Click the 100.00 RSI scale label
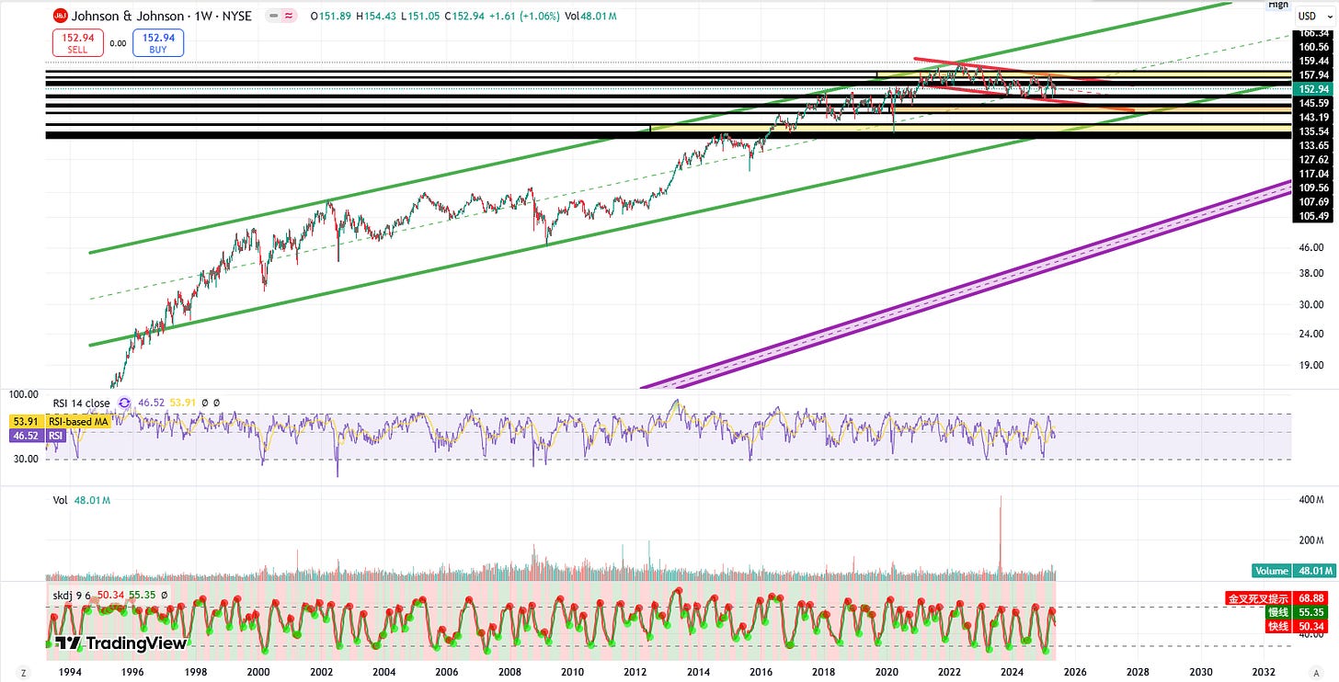The width and height of the screenshot is (1339, 682). (x=23, y=394)
